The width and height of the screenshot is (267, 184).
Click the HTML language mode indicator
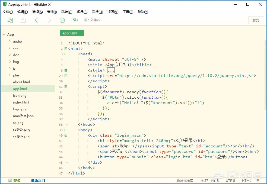pyautogui.click(x=247, y=180)
